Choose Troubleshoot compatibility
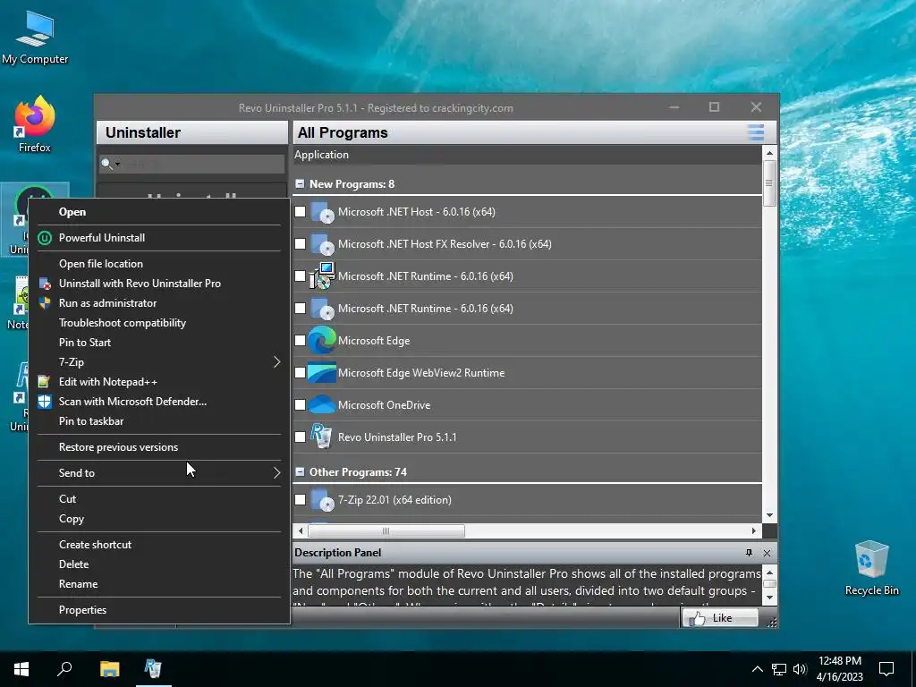 [122, 323]
